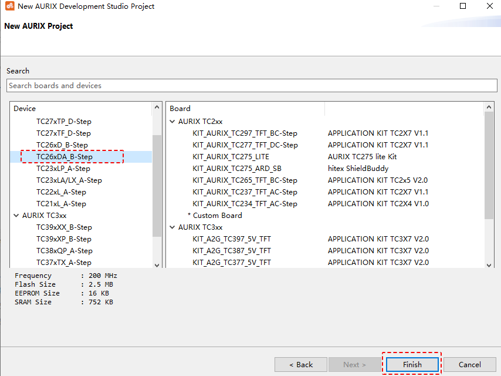
Task: Click APPLICATION KIT TC2X4 V1.0 description
Action: (x=378, y=204)
